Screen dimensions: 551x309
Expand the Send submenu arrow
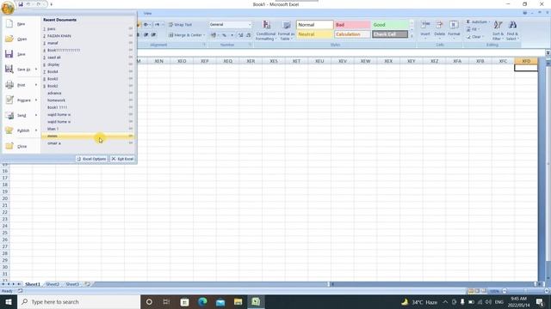[x=36, y=115]
